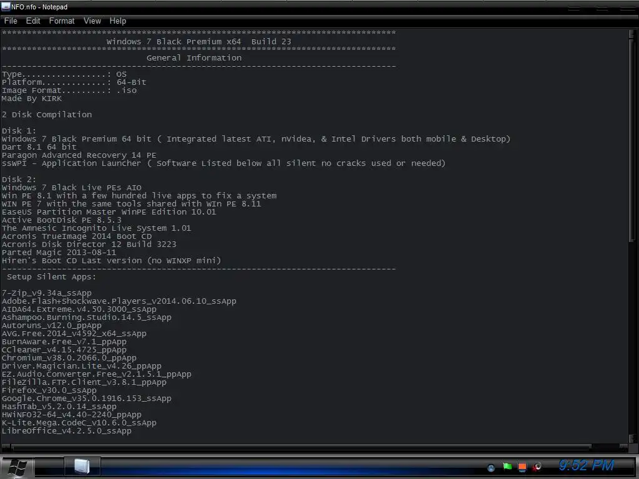Screen dimensions: 639x479
Task: Click the 'Autoruns_v12.0_ppApp' entry
Action: 52,326
